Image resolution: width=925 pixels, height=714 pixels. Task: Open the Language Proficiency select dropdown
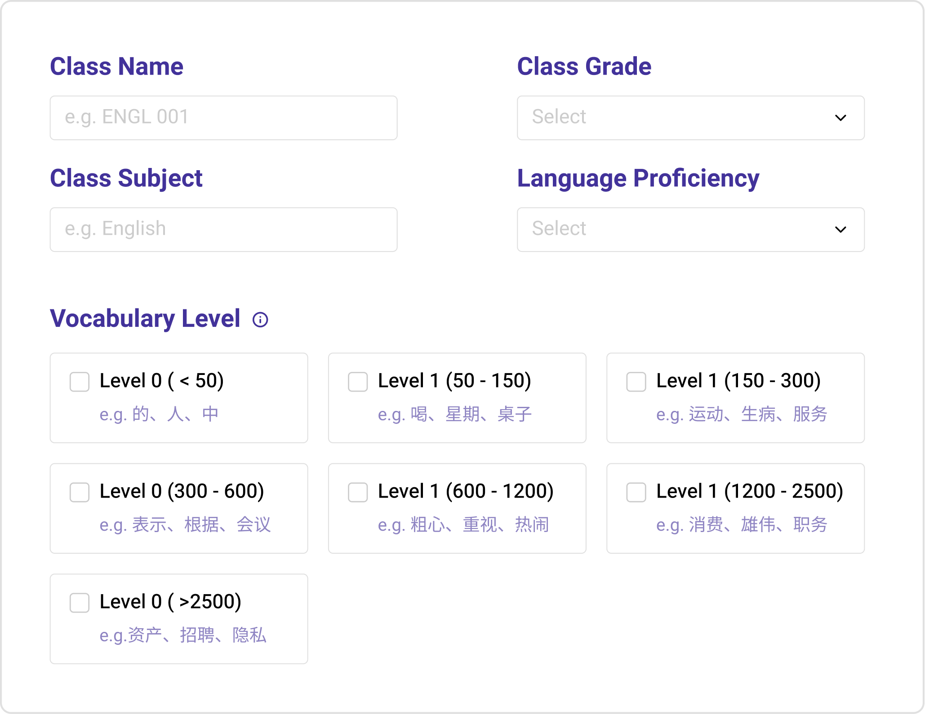(x=674, y=229)
